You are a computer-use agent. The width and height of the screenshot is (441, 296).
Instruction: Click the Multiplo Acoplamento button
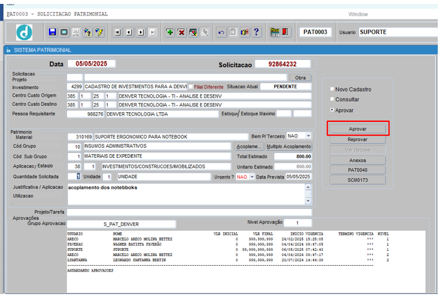tap(289, 146)
